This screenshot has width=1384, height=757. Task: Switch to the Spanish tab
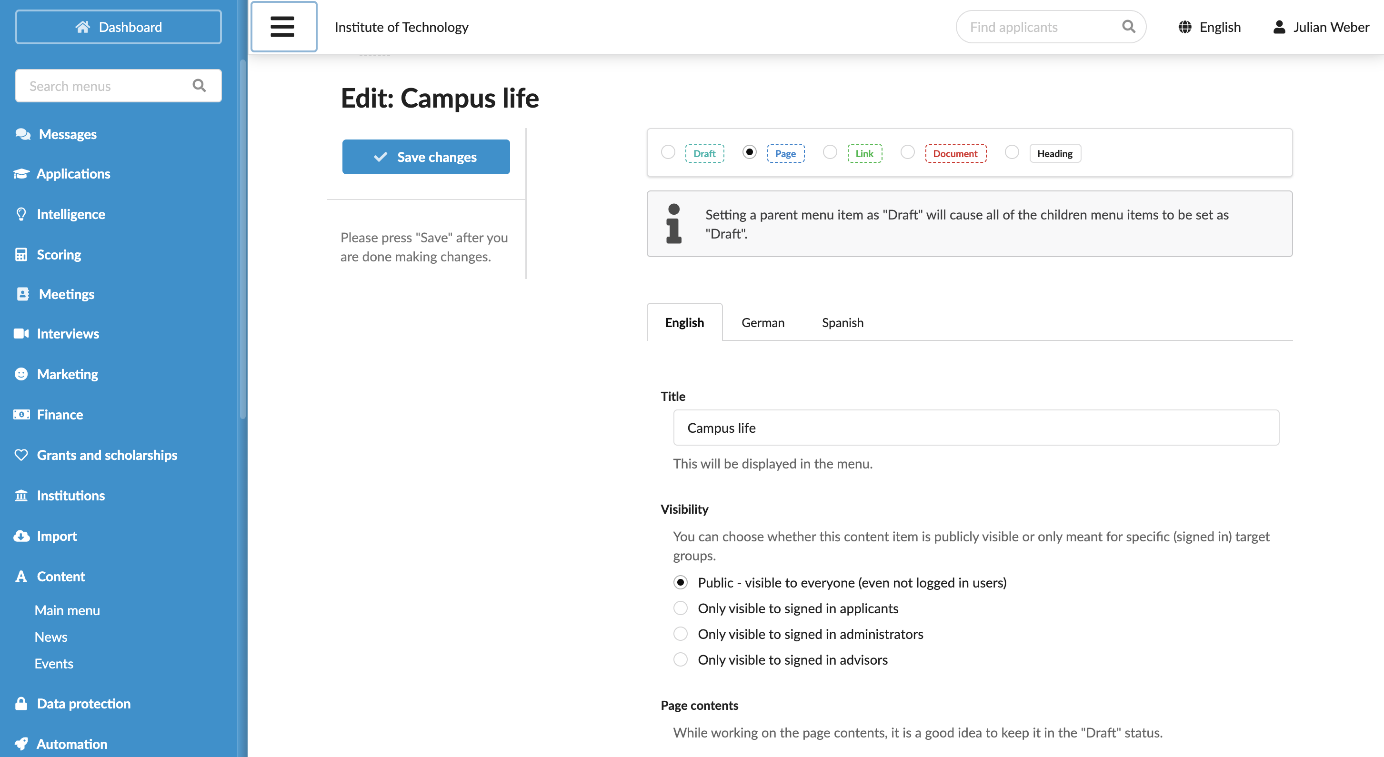pos(842,322)
